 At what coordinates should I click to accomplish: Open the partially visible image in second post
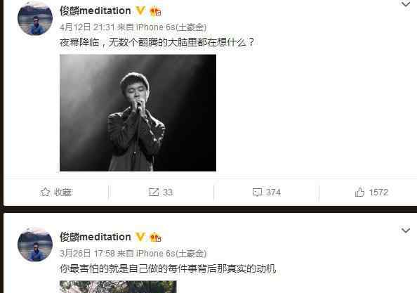[x=118, y=287]
